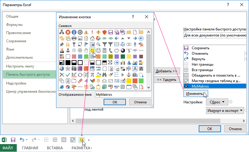Expand the Импорт и экспорт dropdown

pyautogui.click(x=225, y=110)
